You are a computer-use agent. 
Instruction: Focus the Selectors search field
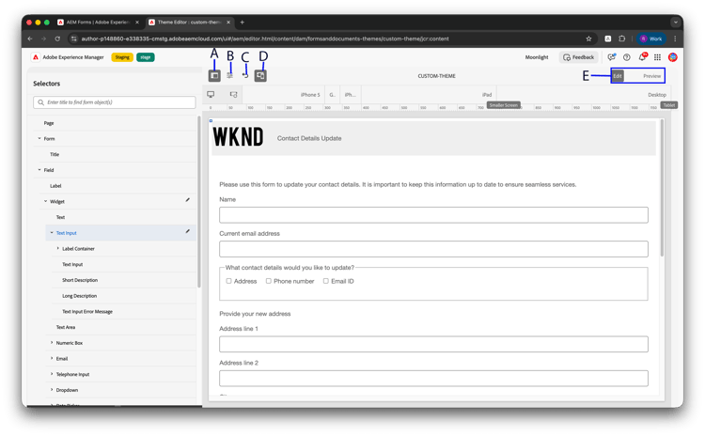pos(114,102)
